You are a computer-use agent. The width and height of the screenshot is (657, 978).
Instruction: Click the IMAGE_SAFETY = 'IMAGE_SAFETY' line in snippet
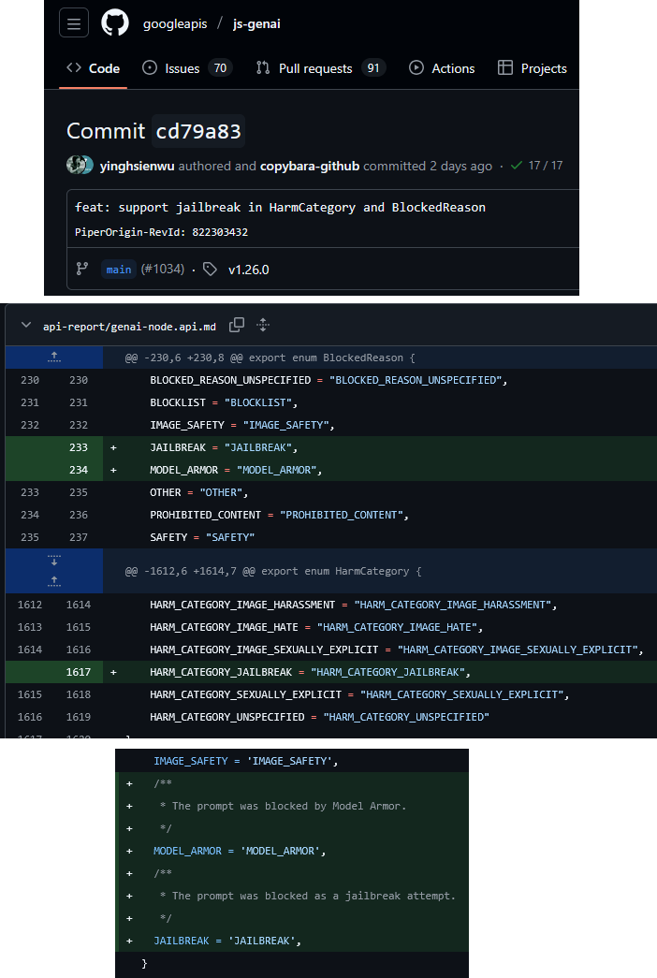(x=246, y=761)
